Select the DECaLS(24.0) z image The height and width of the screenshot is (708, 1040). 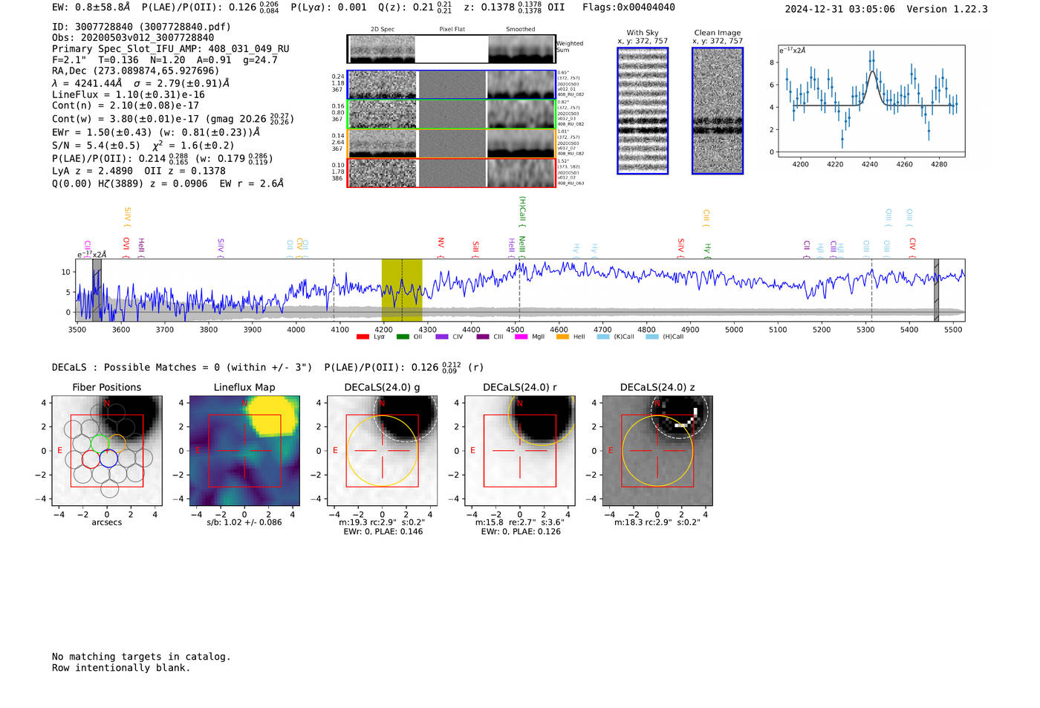pyautogui.click(x=657, y=451)
